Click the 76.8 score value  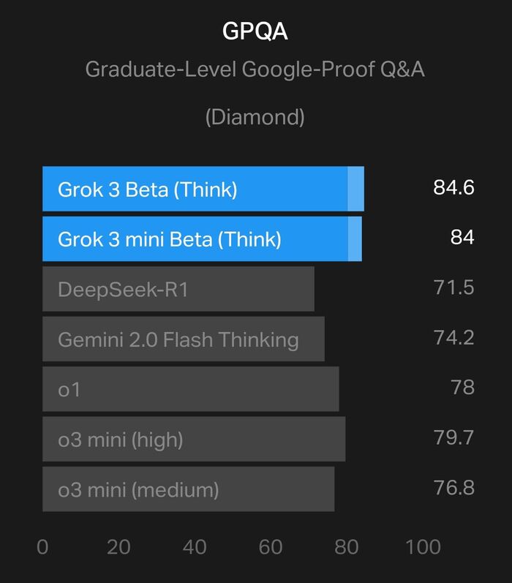click(453, 487)
